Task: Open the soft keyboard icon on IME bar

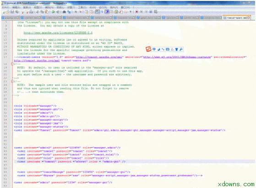Action: pyautogui.click(x=168, y=49)
